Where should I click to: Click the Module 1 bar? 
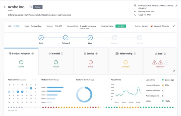pyautogui.click(x=55, y=87)
